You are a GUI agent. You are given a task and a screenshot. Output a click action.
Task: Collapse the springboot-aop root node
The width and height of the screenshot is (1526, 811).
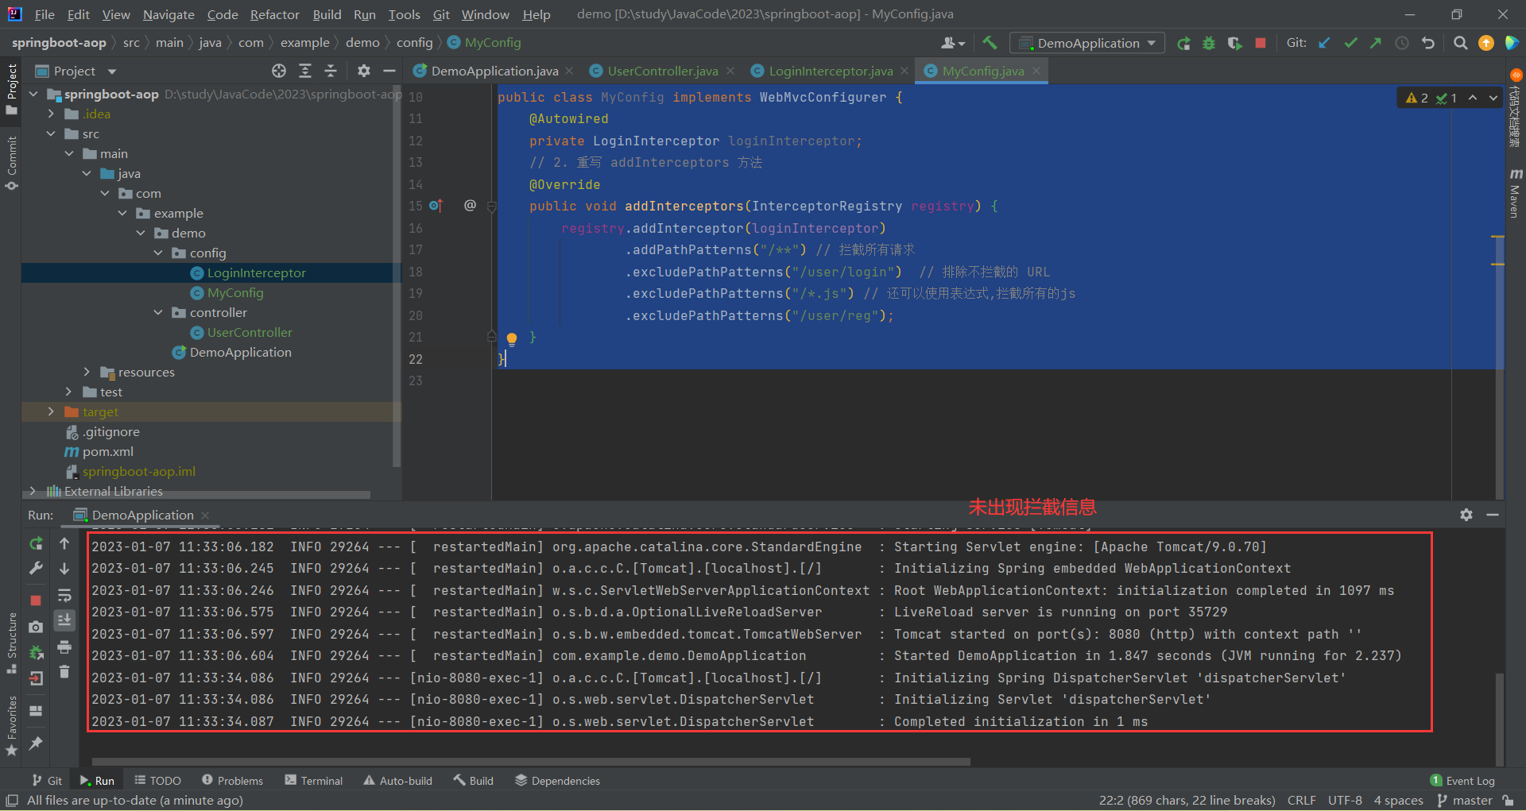point(34,95)
